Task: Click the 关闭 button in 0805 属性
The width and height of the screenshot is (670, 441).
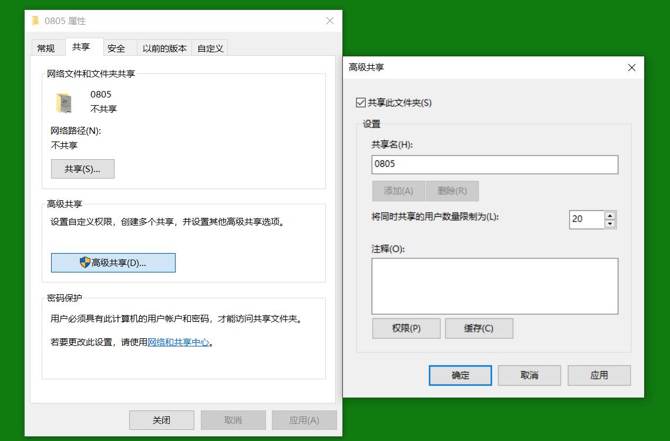Action: click(x=161, y=420)
